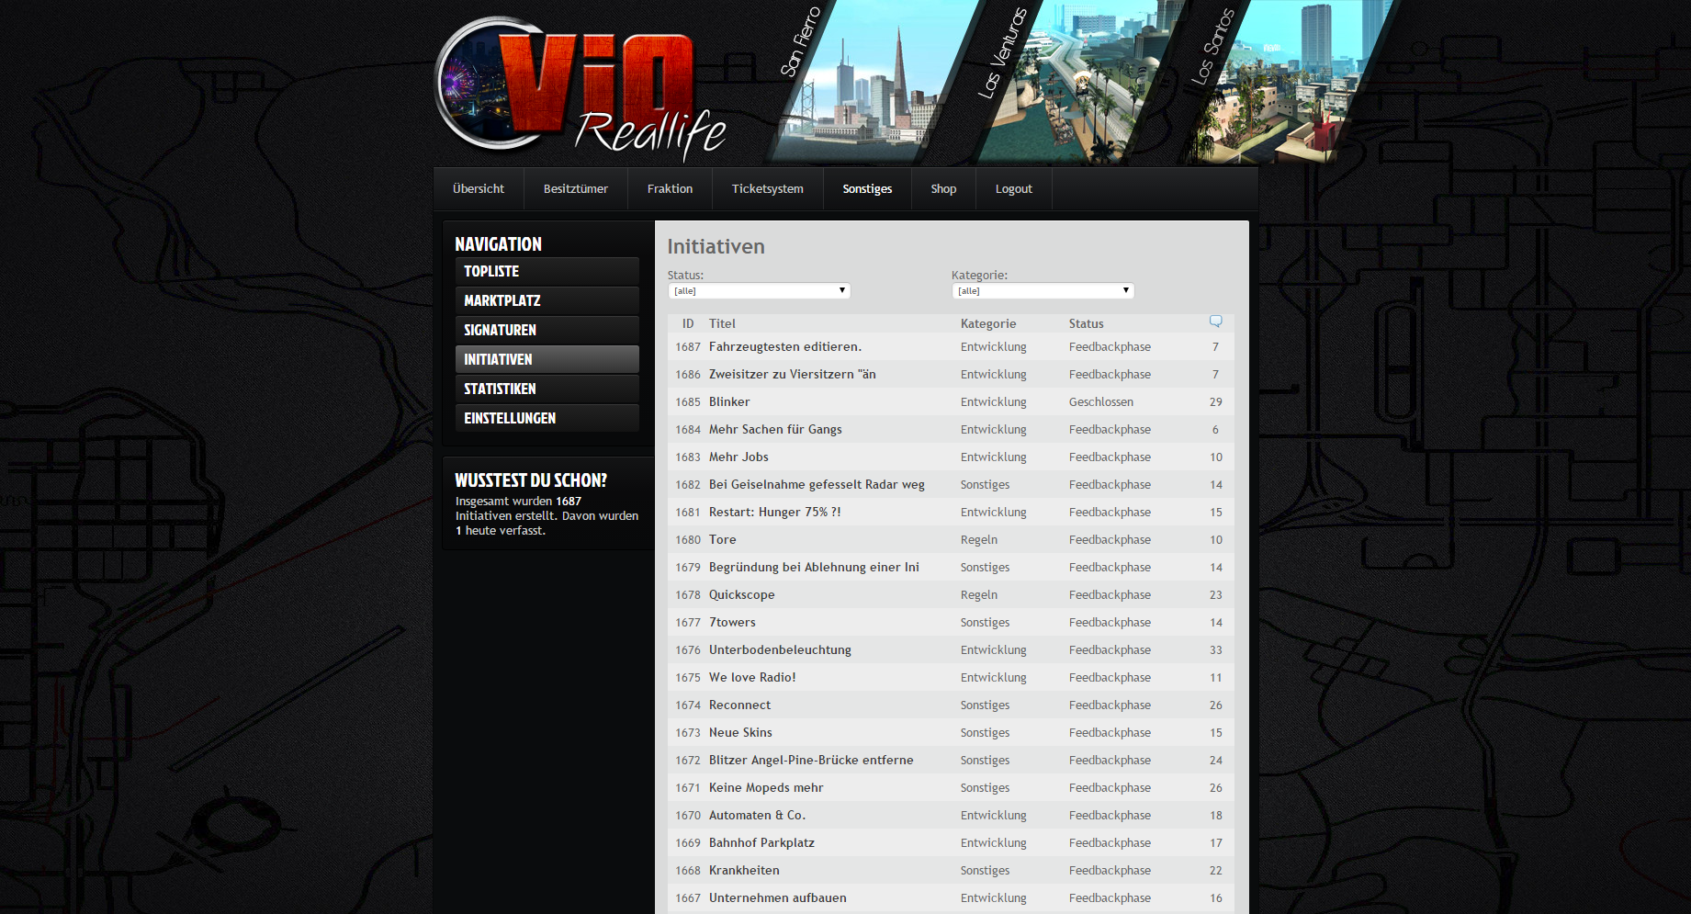
Task: Open the Ticketsystem menu item
Action: tap(767, 189)
